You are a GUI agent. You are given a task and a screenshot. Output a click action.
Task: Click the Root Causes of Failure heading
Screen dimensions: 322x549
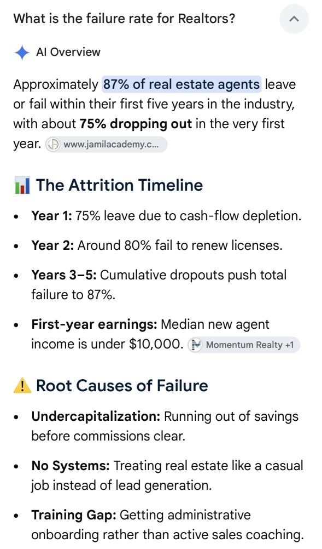pyautogui.click(x=122, y=386)
